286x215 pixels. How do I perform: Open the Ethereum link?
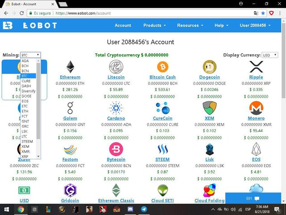point(70,77)
